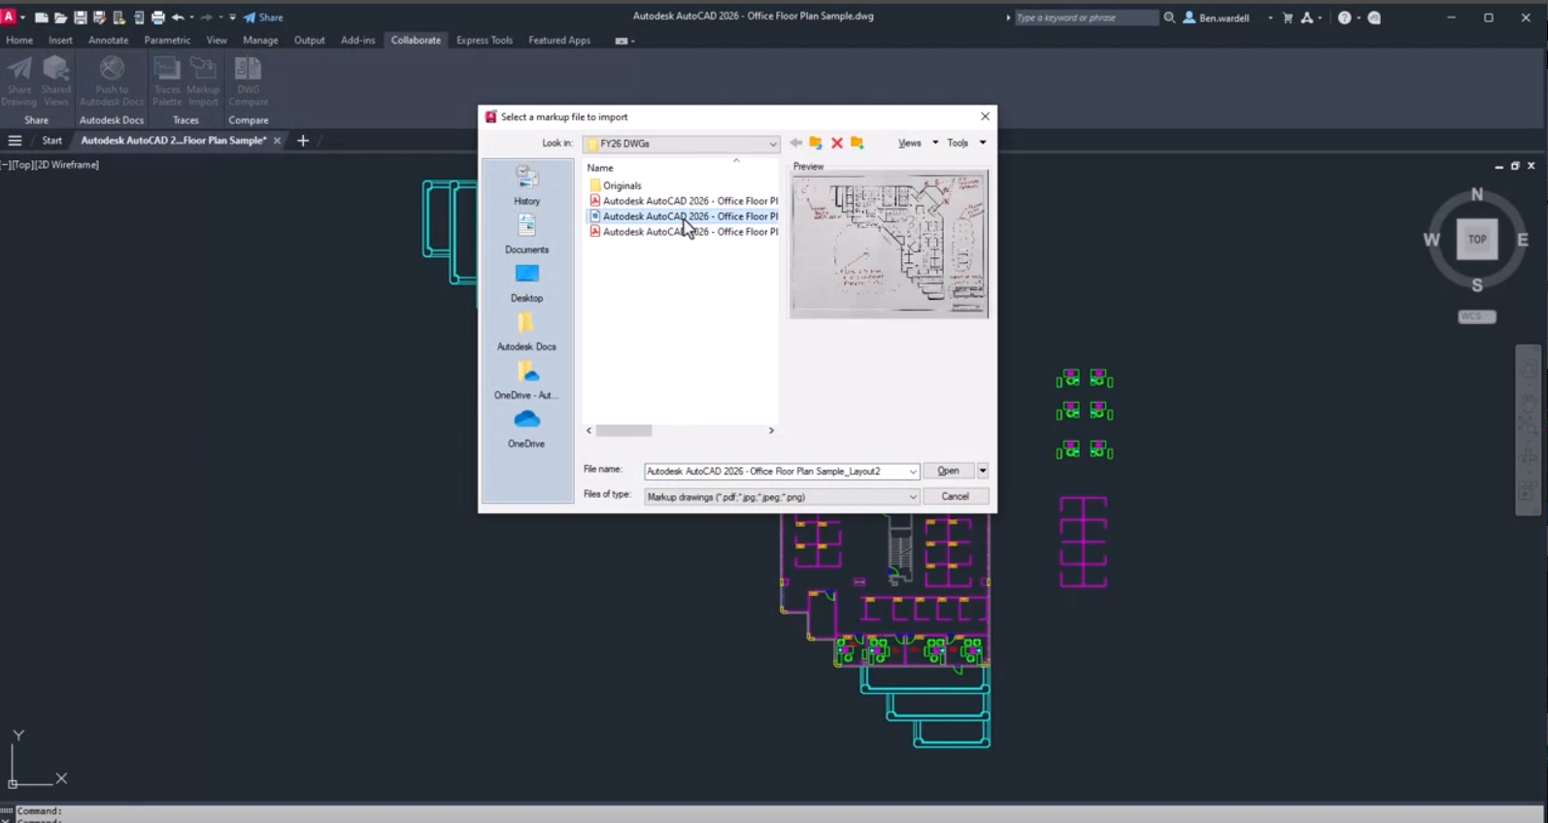
Task: Switch to the Express Tools ribbon tab
Action: coord(484,40)
